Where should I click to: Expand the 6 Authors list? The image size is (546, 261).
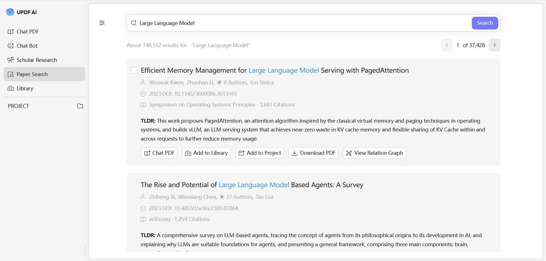click(220, 82)
